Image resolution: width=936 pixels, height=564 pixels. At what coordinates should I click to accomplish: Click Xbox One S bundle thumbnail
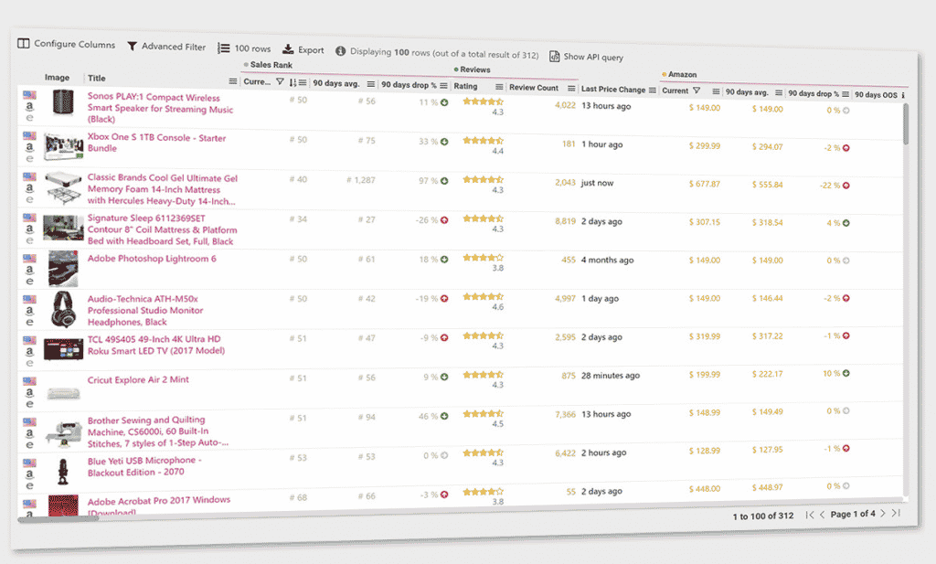point(63,147)
